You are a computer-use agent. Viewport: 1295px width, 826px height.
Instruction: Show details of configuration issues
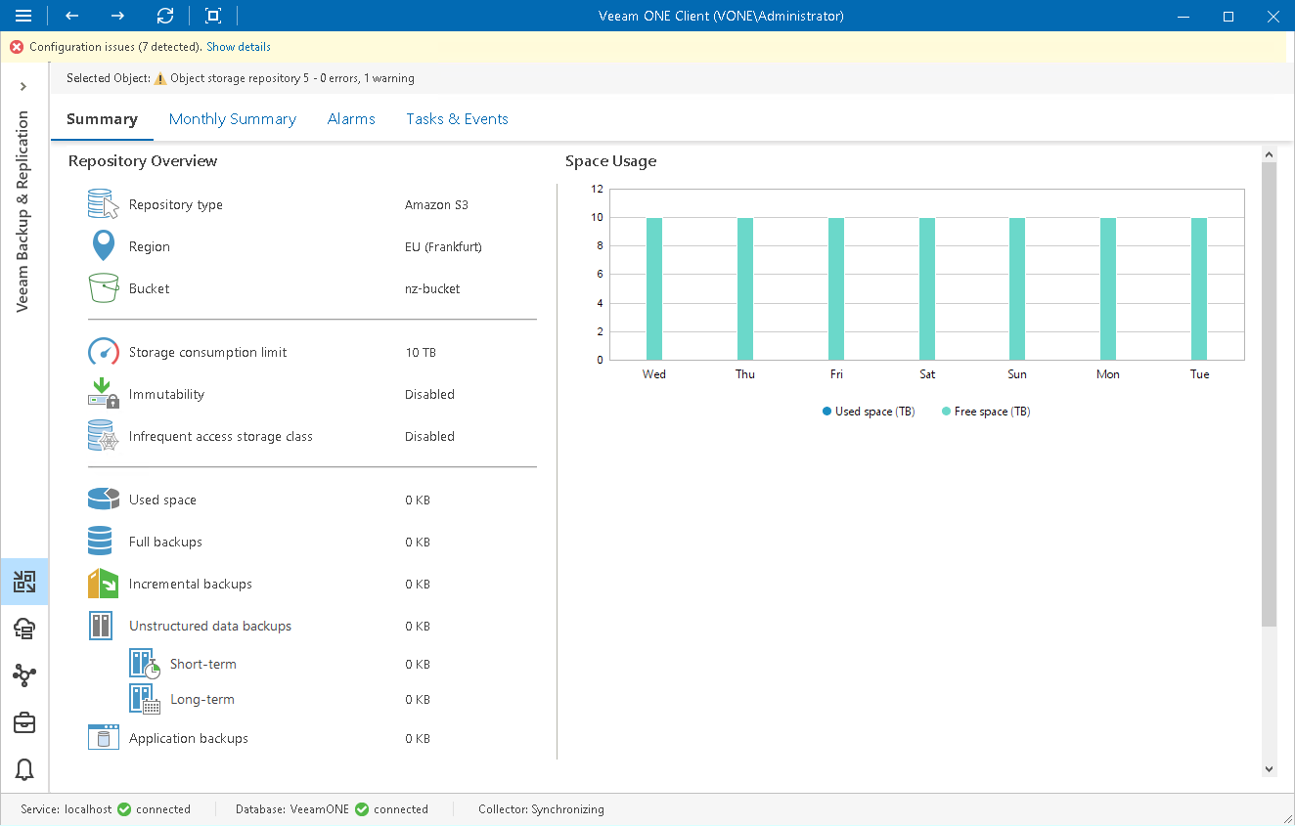coord(238,46)
